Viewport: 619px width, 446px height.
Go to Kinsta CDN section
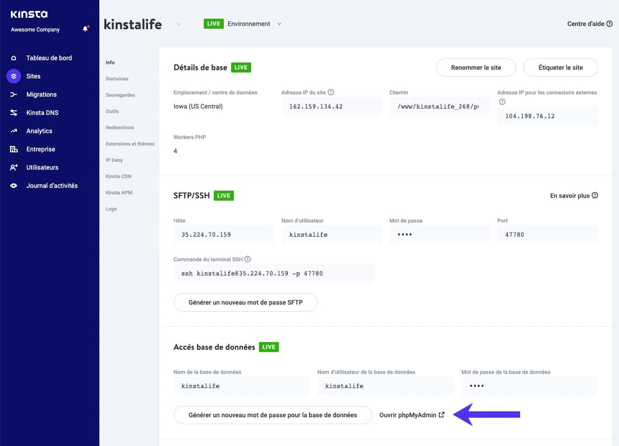pyautogui.click(x=119, y=176)
